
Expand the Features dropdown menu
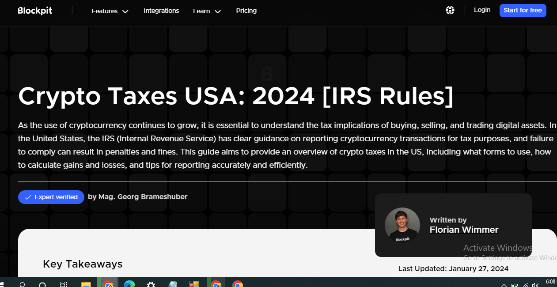click(x=109, y=11)
